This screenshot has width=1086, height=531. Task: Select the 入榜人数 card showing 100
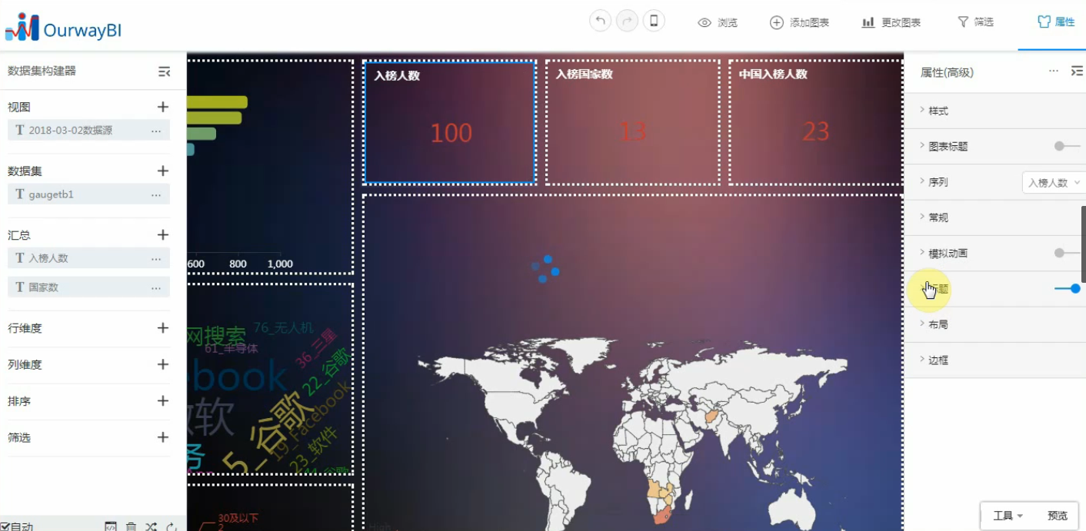pyautogui.click(x=449, y=122)
